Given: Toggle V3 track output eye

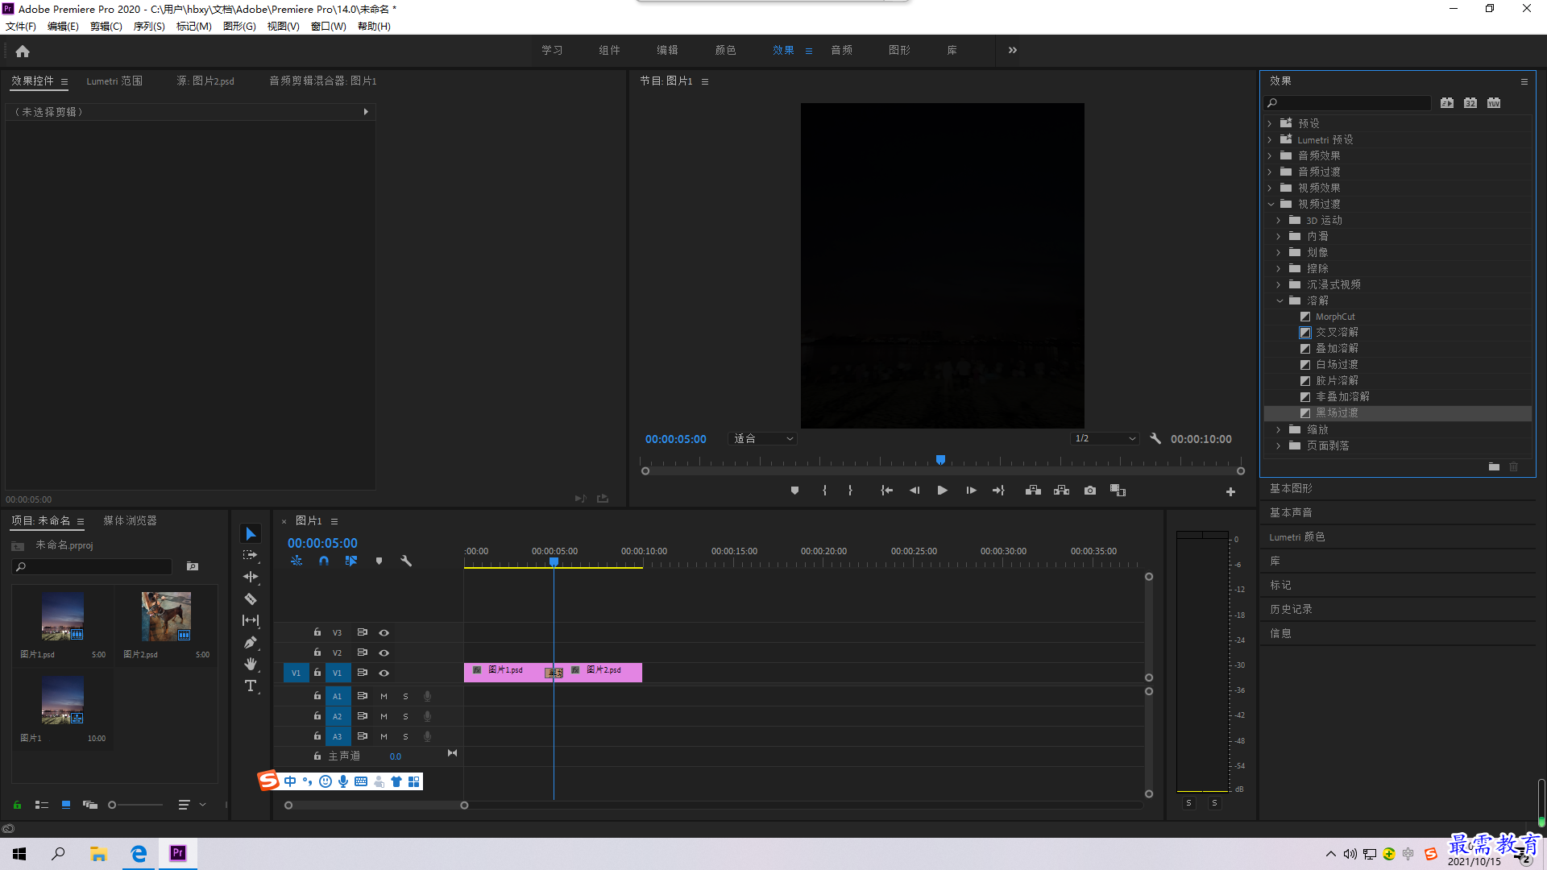Looking at the screenshot, I should pos(384,632).
